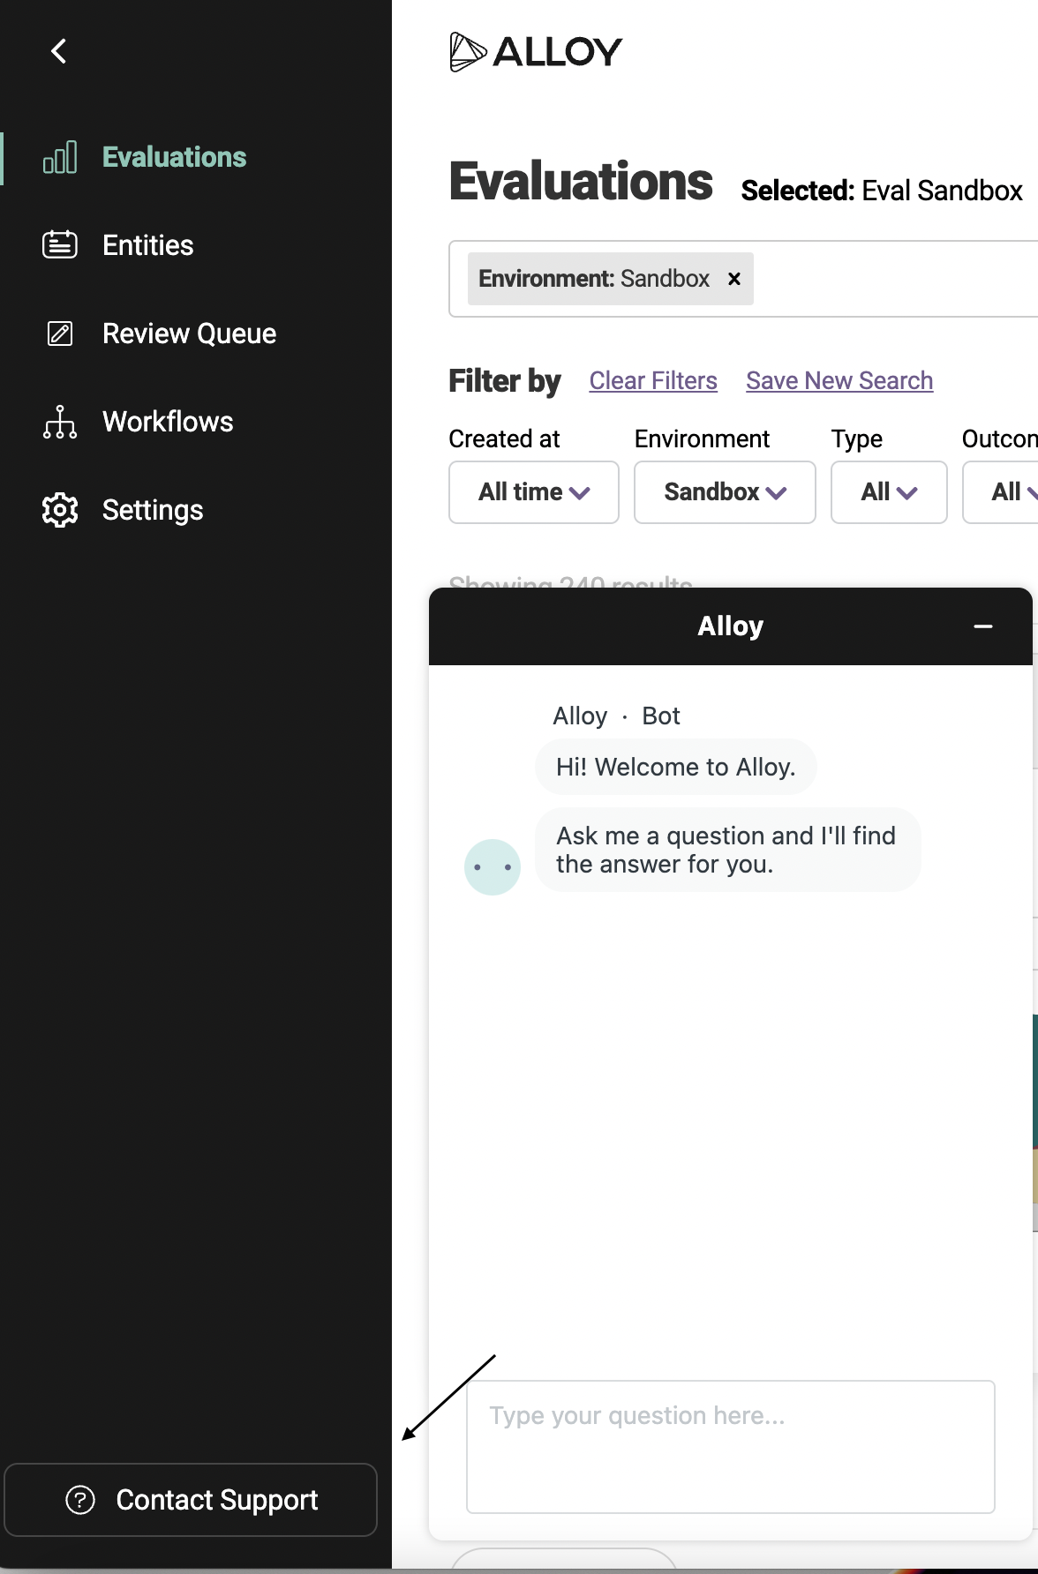The image size is (1038, 1574).
Task: Click the Workflows hierarchy icon
Action: (60, 422)
